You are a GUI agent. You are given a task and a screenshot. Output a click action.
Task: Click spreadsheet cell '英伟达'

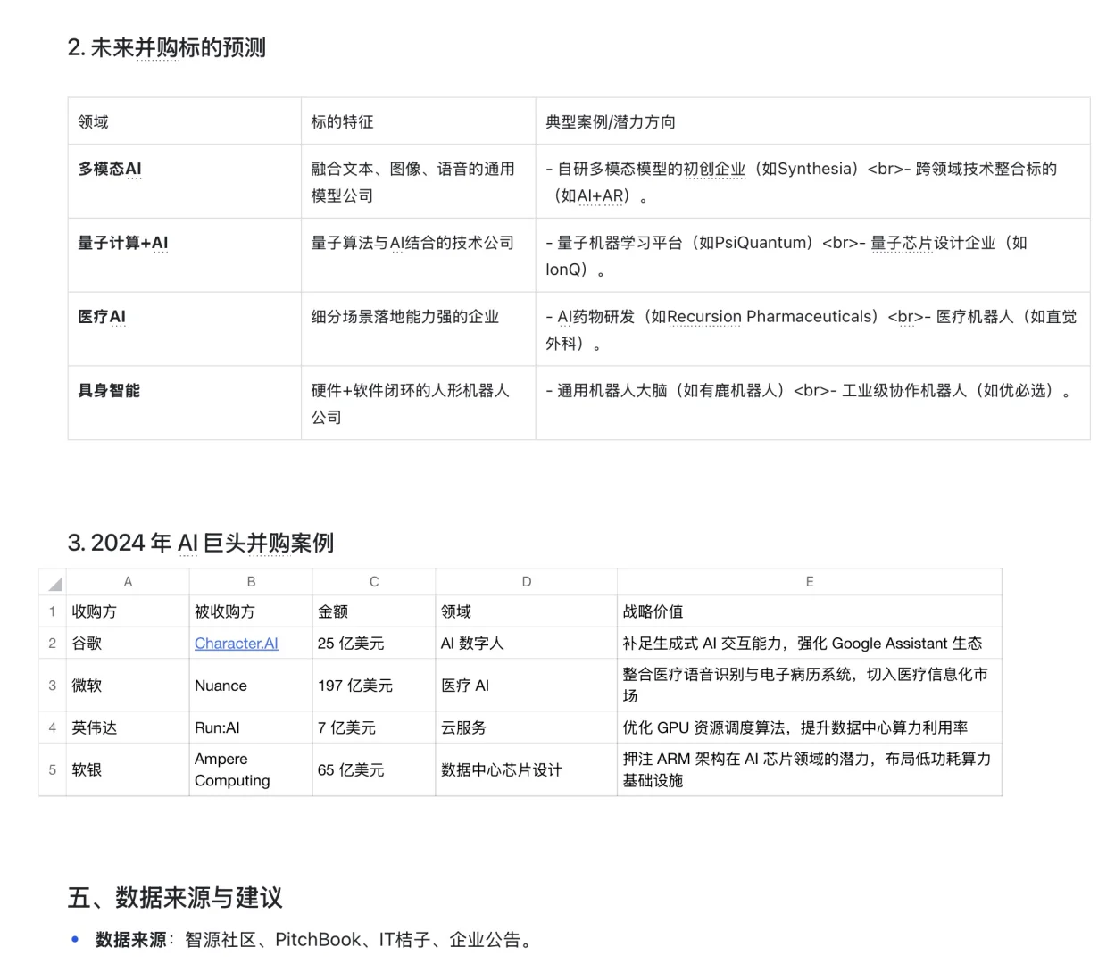128,727
